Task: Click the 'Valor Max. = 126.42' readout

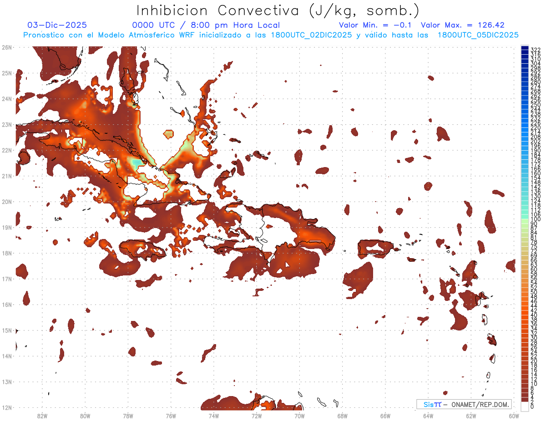Action: (463, 25)
